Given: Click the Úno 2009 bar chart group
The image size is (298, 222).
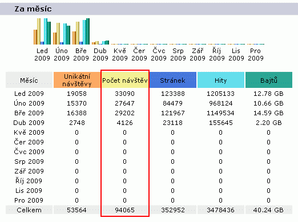Looking at the screenshot, I should [x=62, y=34].
